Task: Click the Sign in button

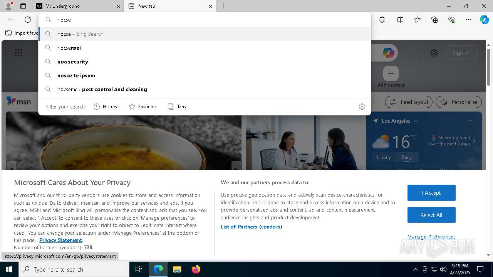Action: pos(461,53)
